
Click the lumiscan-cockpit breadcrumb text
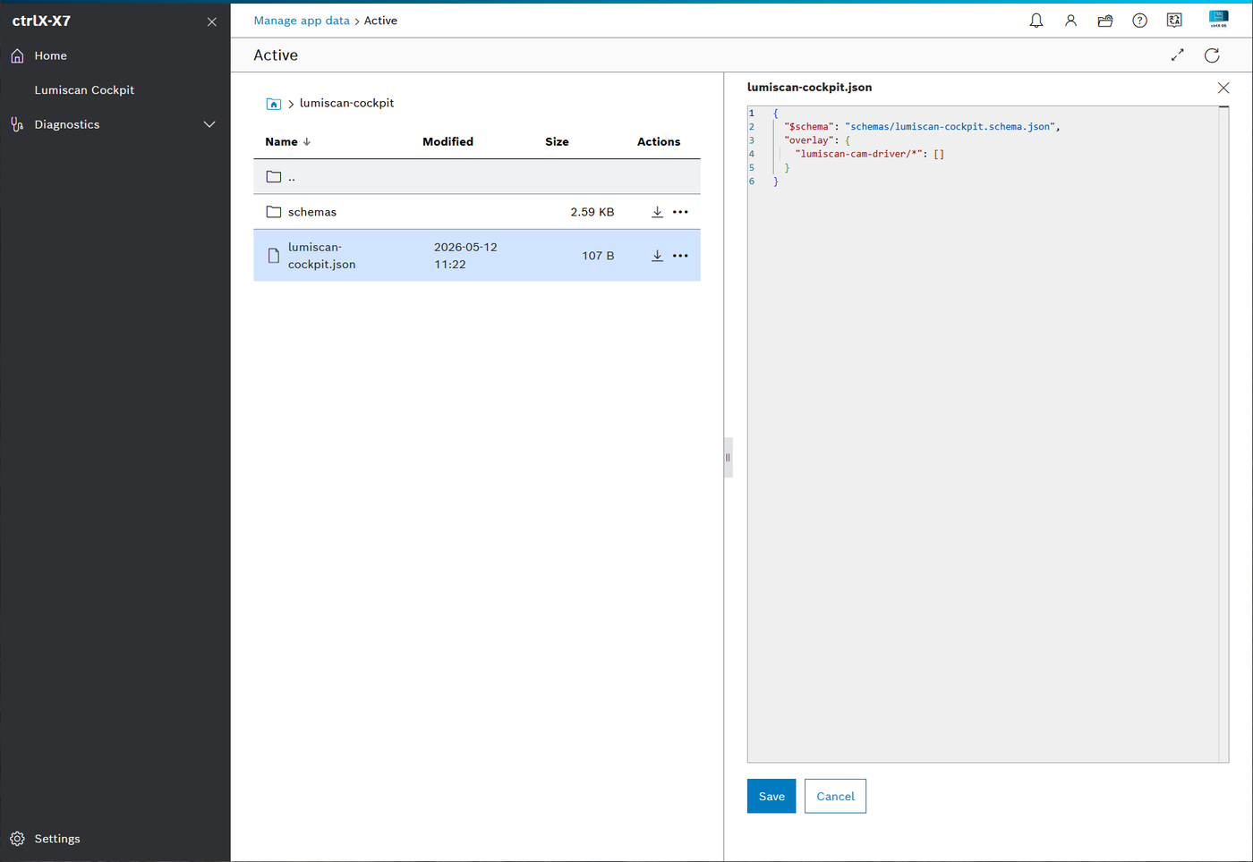pos(346,103)
